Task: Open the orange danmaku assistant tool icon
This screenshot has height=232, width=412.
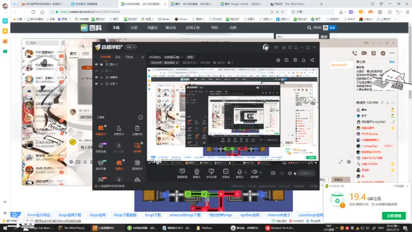Action: pos(101,128)
